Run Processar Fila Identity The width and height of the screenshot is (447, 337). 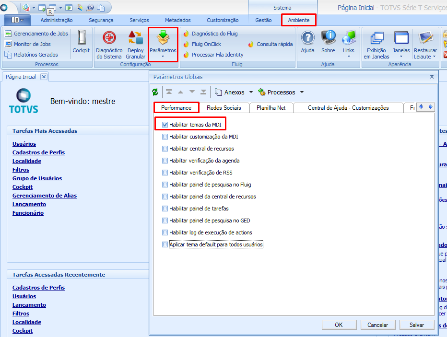click(x=213, y=55)
